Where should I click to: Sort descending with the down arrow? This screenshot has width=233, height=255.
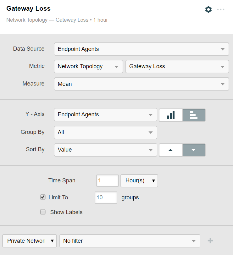(194, 150)
